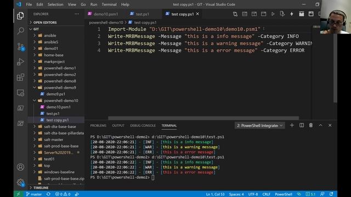Image resolution: width=351 pixels, height=197 pixels.
Task: Open the terminal selector dropdown
Action: [259, 125]
